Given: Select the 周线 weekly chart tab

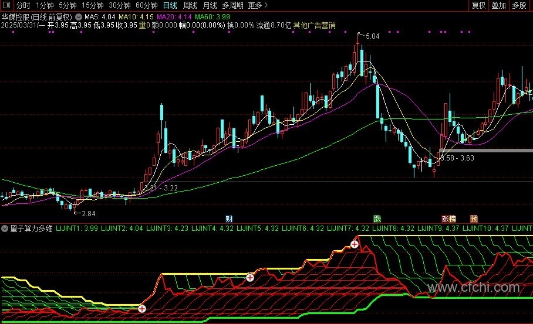Looking at the screenshot, I should pos(190,5).
